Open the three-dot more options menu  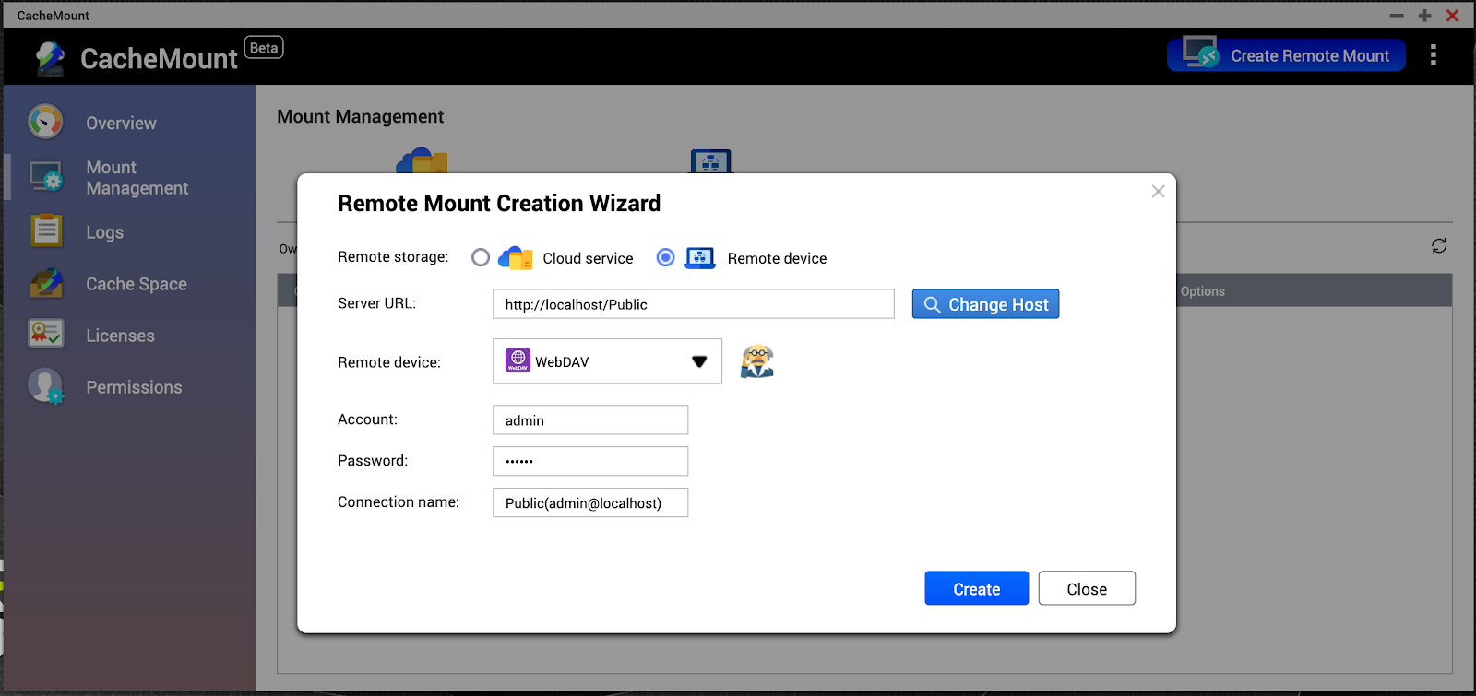tap(1433, 55)
